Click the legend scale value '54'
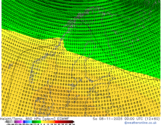The image size is (162, 125). (74, 124)
